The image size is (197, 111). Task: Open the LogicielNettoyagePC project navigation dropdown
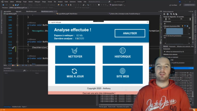tap(30, 14)
